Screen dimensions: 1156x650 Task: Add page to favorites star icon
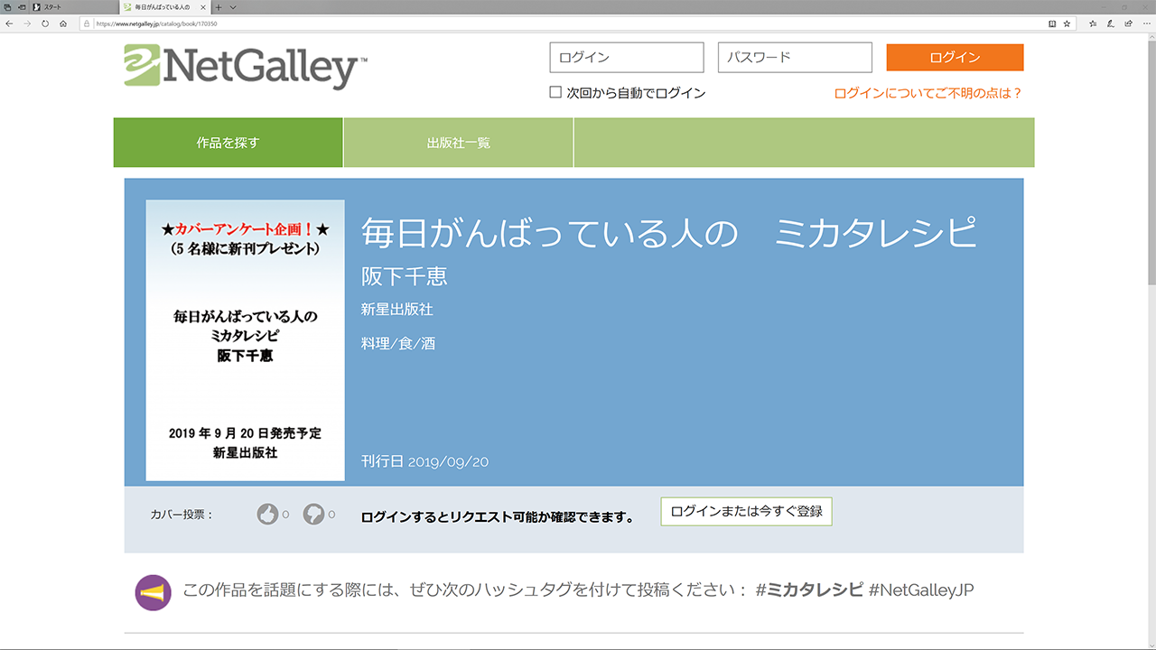tap(1067, 23)
